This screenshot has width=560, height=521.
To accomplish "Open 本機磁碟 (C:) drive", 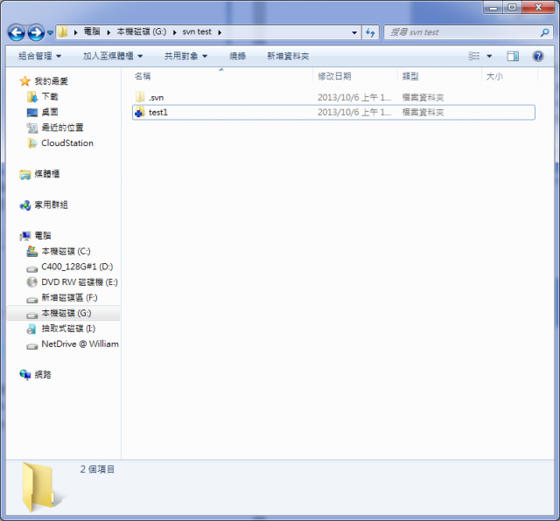I will pyautogui.click(x=66, y=251).
